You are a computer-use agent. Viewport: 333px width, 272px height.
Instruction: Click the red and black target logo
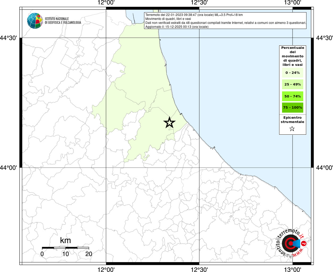click(x=290, y=243)
